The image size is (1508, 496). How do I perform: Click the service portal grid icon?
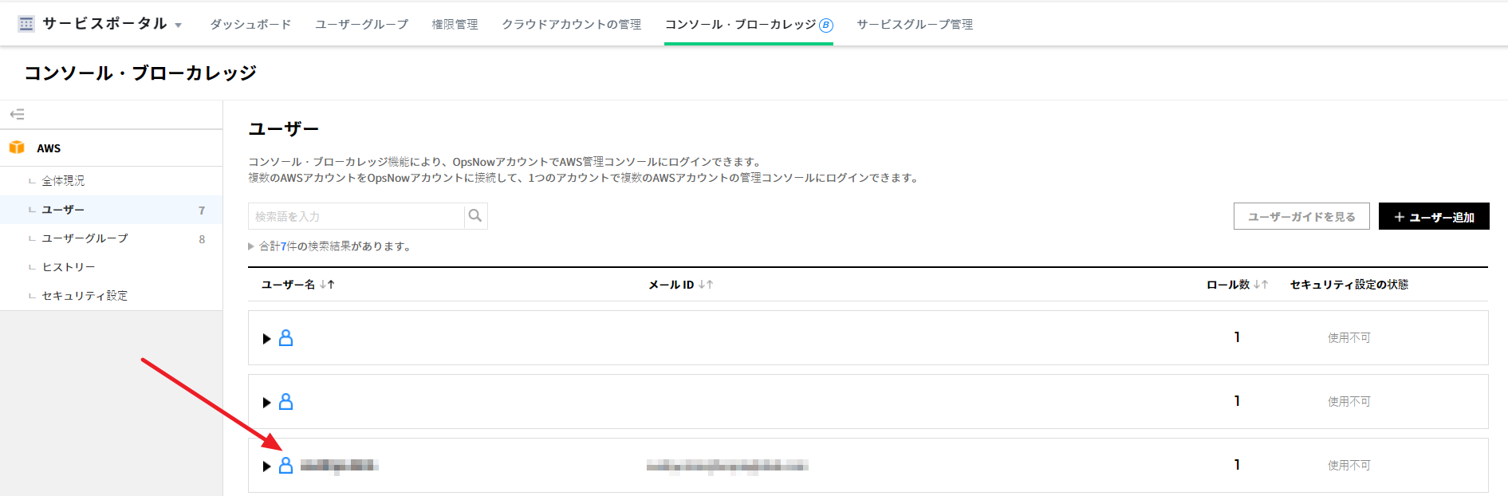coord(26,24)
